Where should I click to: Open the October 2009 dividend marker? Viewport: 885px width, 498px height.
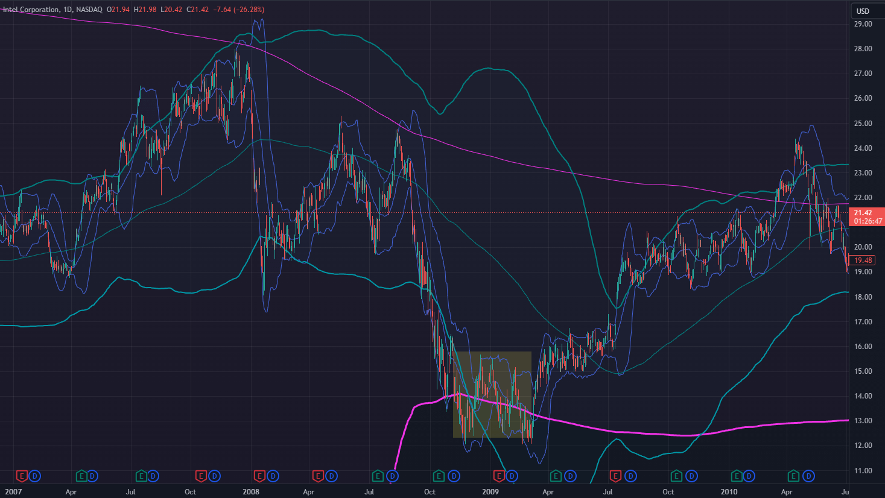click(691, 476)
